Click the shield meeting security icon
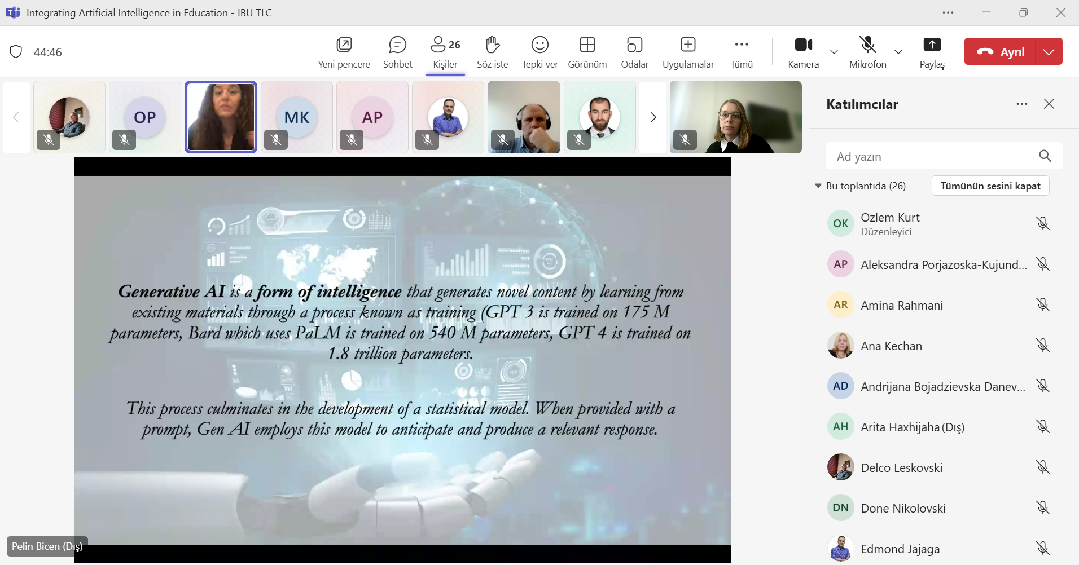The image size is (1079, 565). point(16,52)
